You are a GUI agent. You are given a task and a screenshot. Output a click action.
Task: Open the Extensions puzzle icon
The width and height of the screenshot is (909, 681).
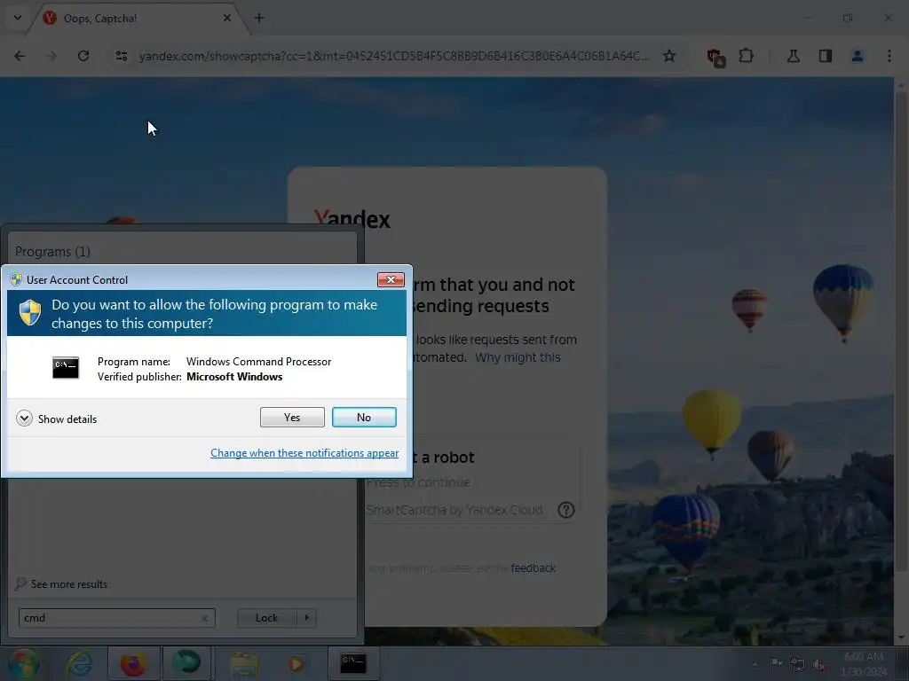[746, 56]
